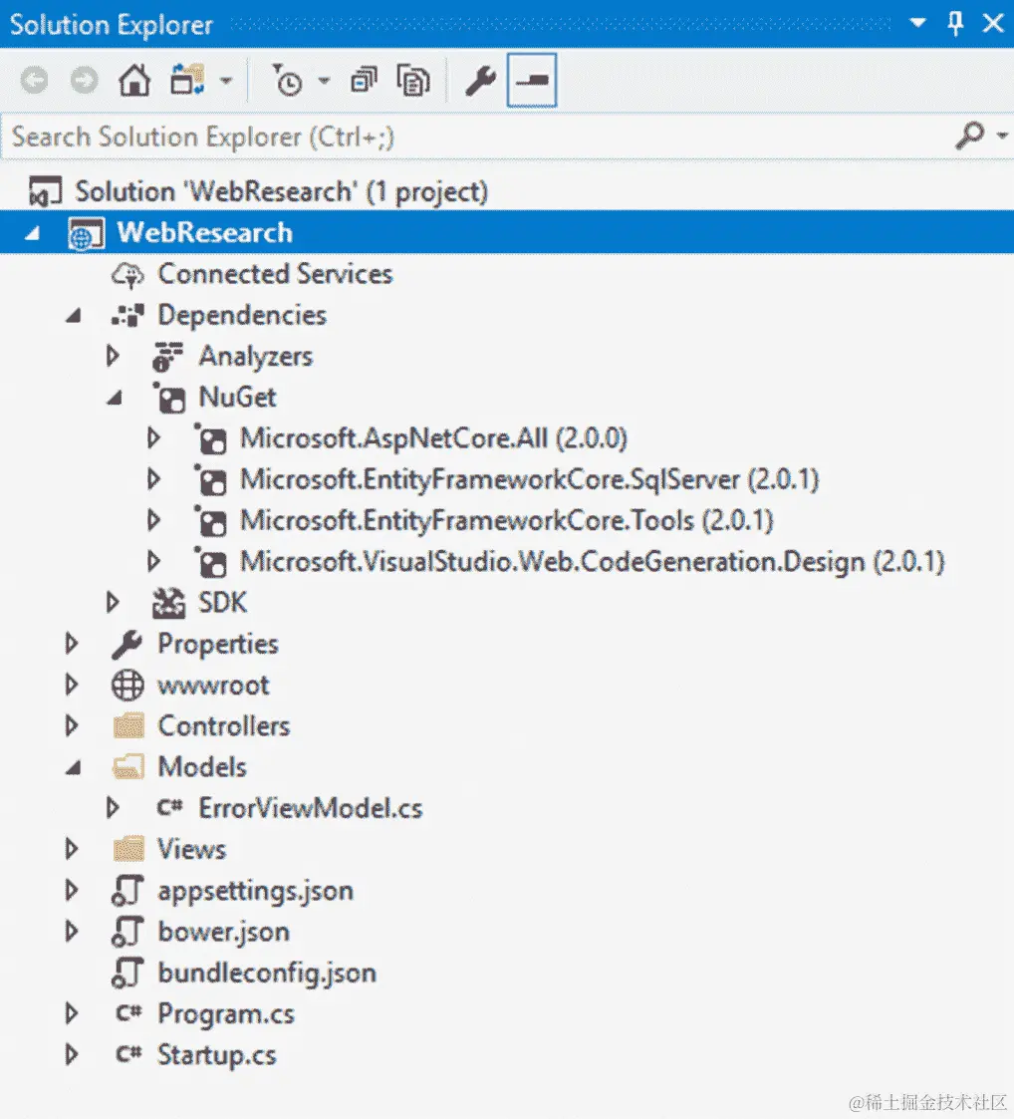
Task: Expand the Controllers folder
Action: [72, 725]
